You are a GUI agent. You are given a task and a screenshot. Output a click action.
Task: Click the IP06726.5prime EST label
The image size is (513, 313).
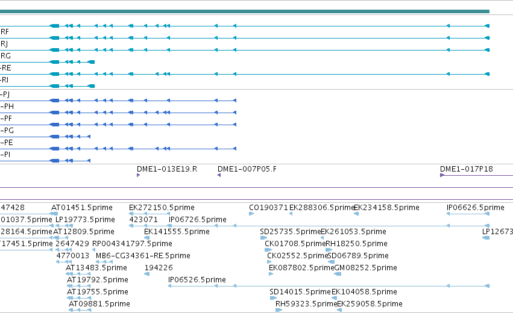[x=198, y=220]
